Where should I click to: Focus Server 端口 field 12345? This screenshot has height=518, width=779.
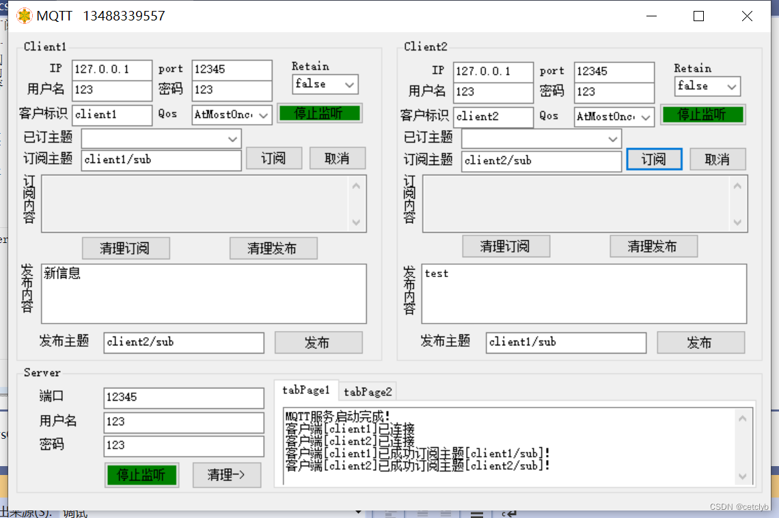coord(184,397)
